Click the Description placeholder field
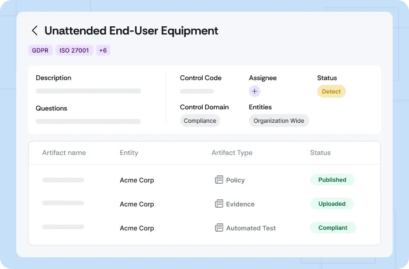Screen dimensions: 409x269 (x=88, y=91)
